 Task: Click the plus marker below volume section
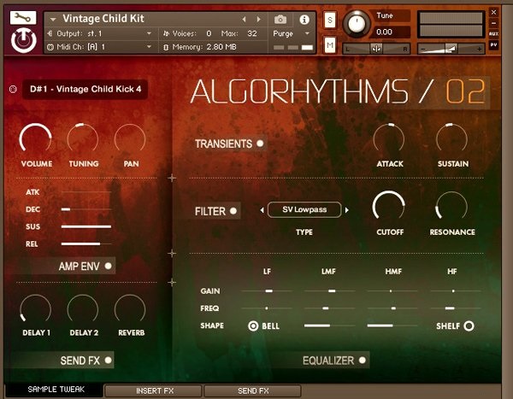pyautogui.click(x=172, y=179)
